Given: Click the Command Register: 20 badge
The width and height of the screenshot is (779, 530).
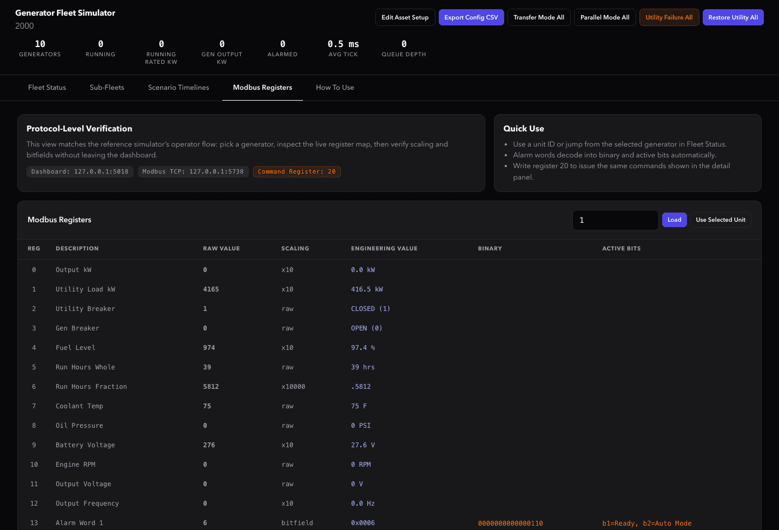Looking at the screenshot, I should coord(297,171).
